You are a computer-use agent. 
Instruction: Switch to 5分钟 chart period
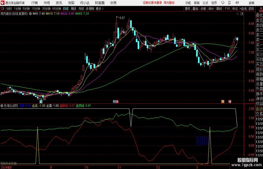click(x=26, y=9)
